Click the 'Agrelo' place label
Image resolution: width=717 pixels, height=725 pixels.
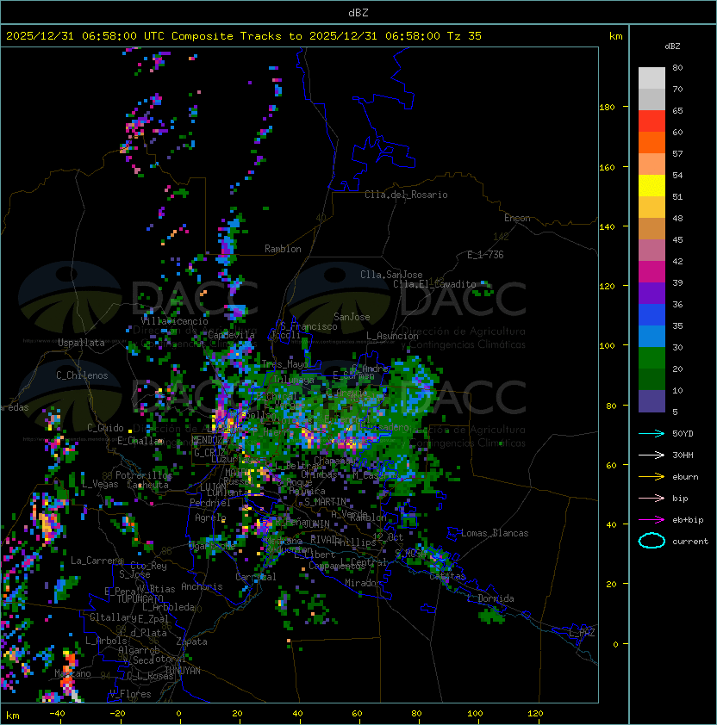(x=210, y=517)
